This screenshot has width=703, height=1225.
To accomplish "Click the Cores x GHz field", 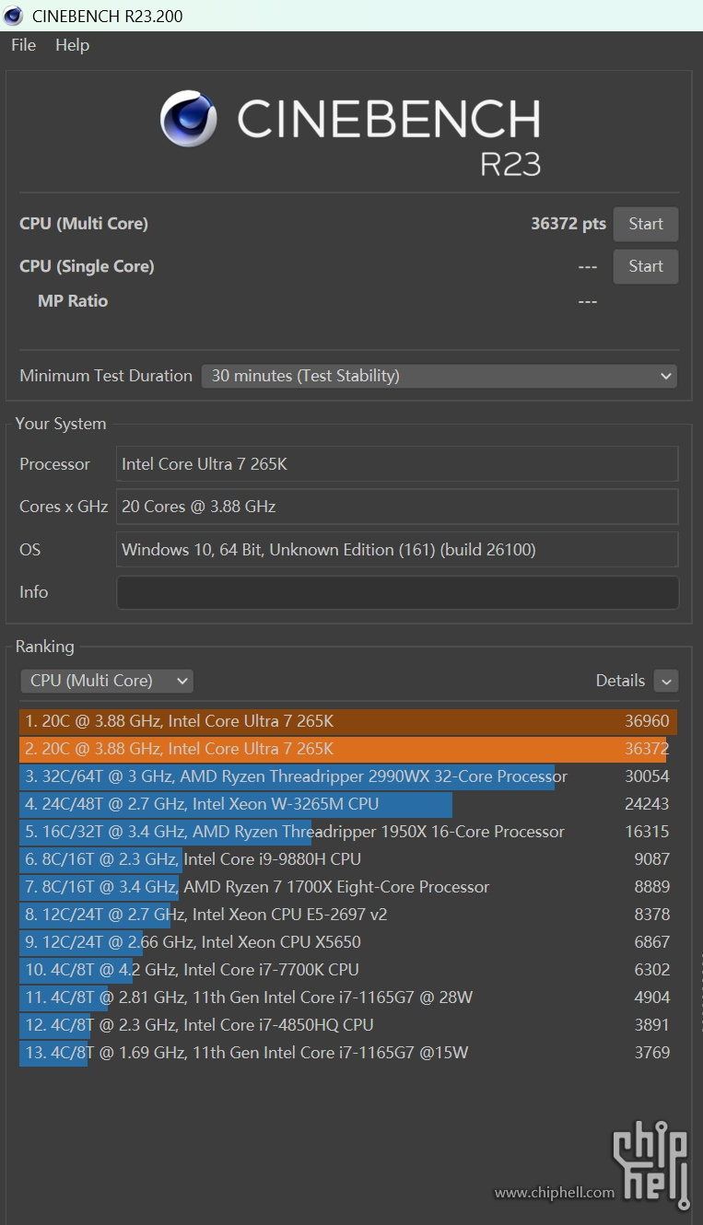I will [397, 507].
